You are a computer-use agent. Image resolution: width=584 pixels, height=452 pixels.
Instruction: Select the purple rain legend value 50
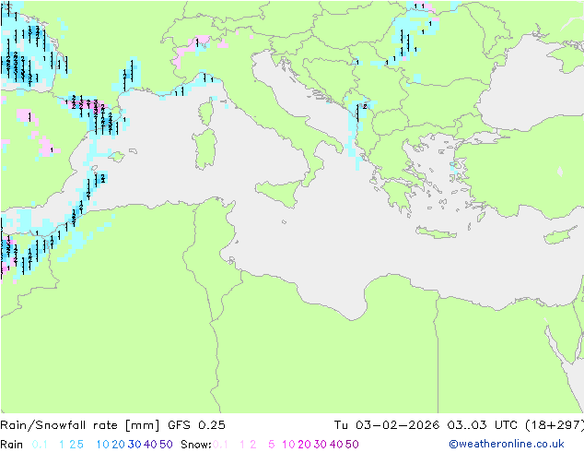point(166,445)
